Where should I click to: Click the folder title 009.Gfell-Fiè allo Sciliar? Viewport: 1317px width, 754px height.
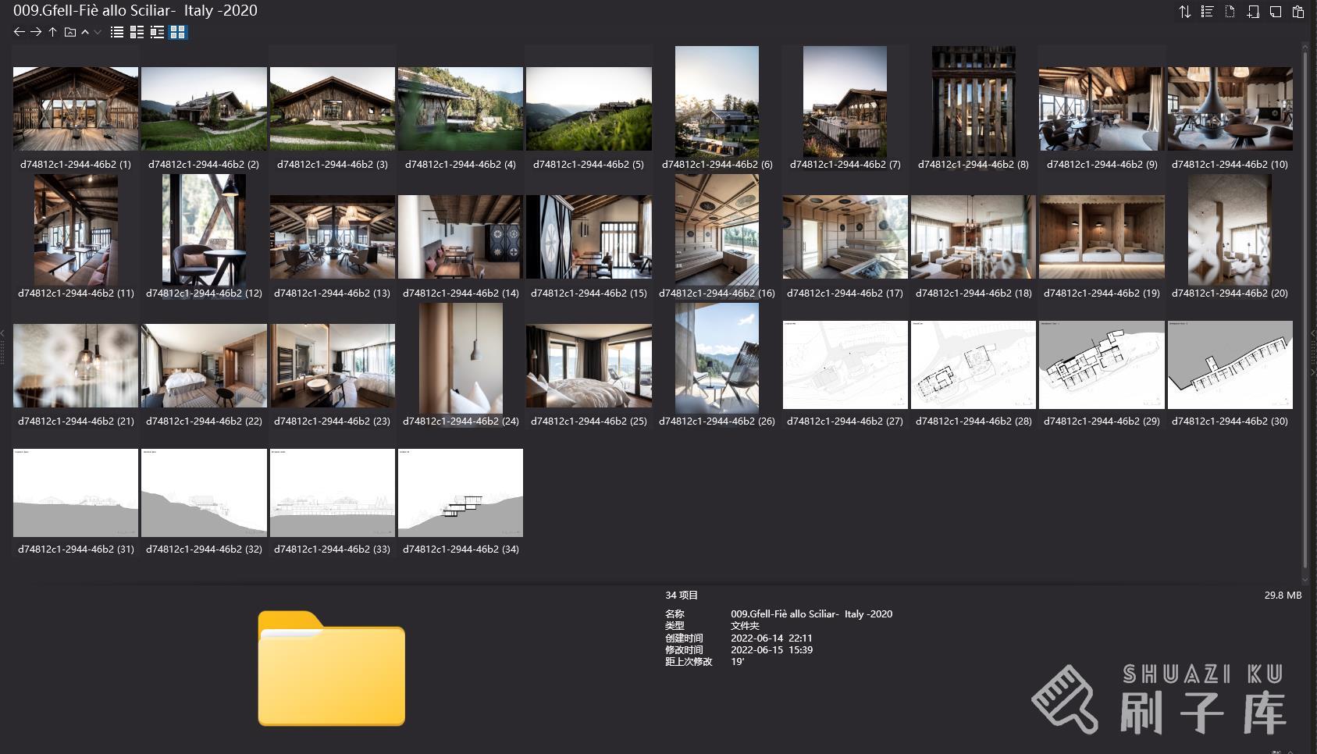point(135,11)
